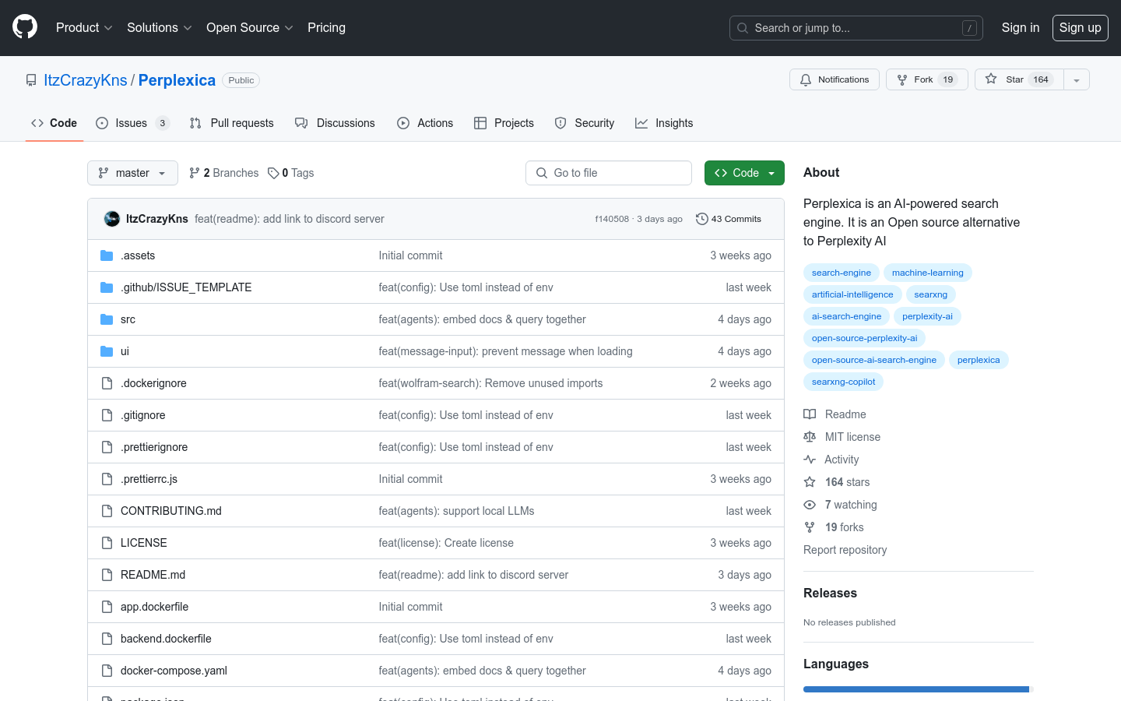The width and height of the screenshot is (1121, 701).
Task: Click the Star icon
Action: click(x=991, y=79)
